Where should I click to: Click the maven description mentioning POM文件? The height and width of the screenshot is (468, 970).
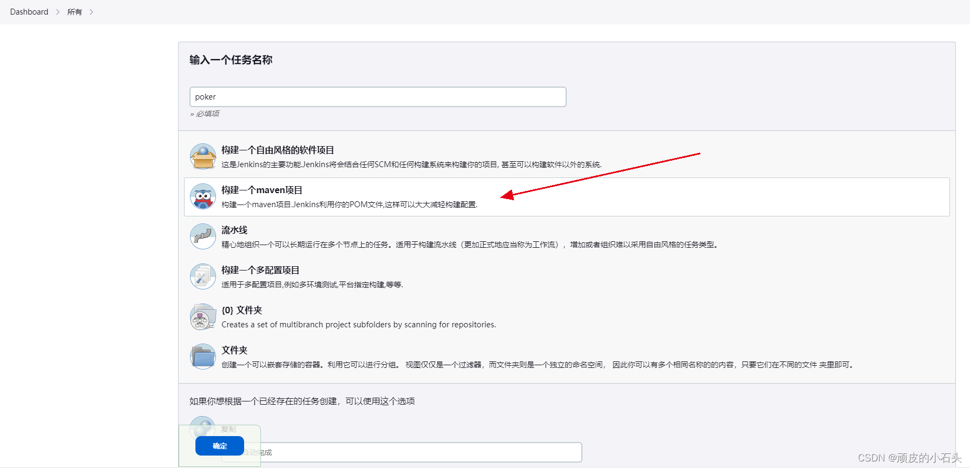point(350,205)
